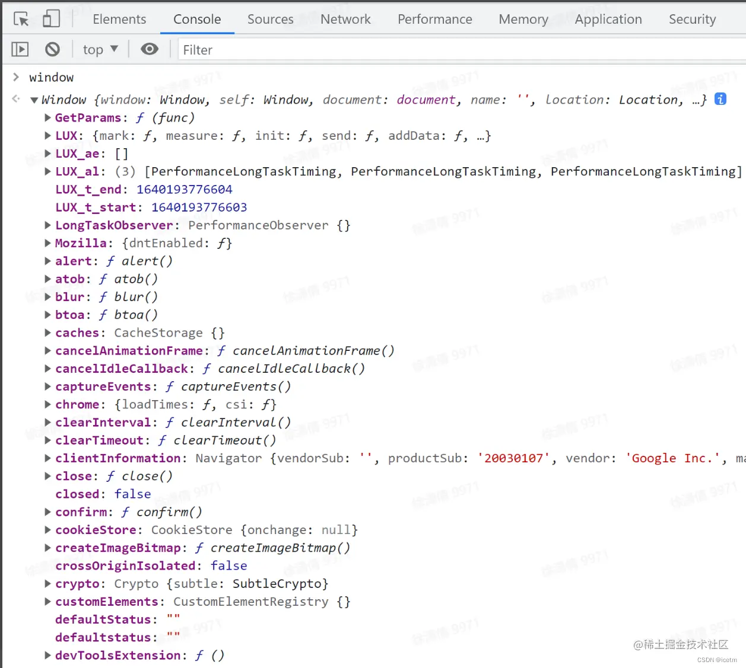The height and width of the screenshot is (668, 746).
Task: Open the Performance tab
Action: (435, 19)
